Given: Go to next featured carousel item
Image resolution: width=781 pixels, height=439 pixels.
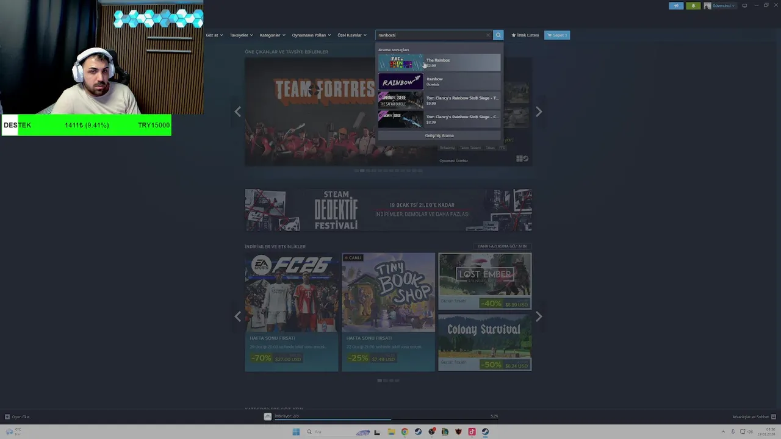Looking at the screenshot, I should (x=538, y=112).
